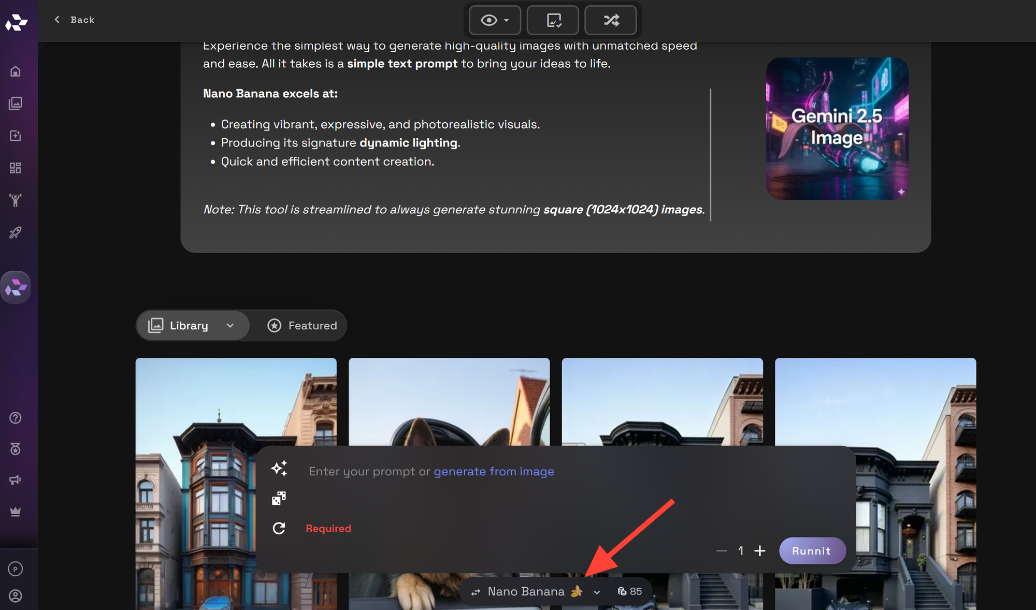Switch to the Featured tab
1036x610 pixels.
tap(302, 326)
